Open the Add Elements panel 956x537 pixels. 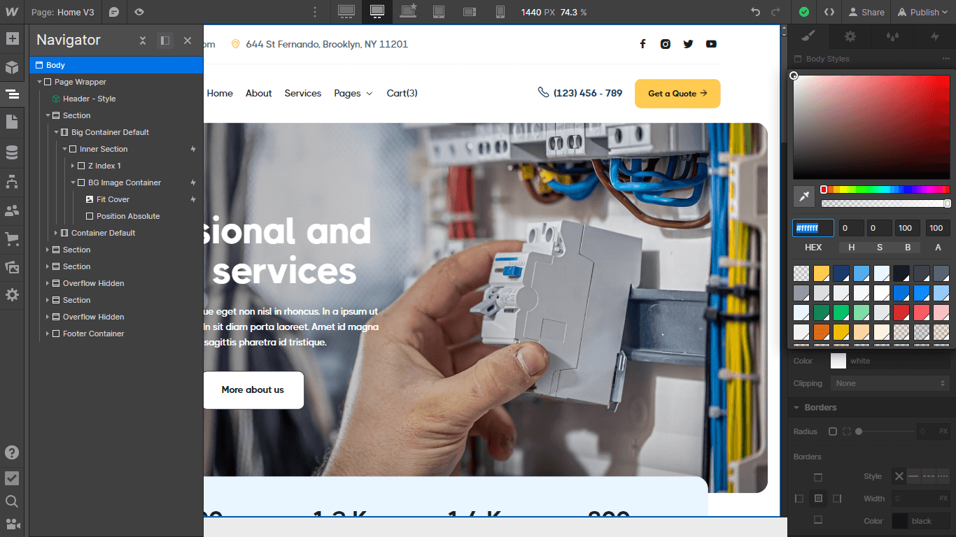click(x=13, y=40)
